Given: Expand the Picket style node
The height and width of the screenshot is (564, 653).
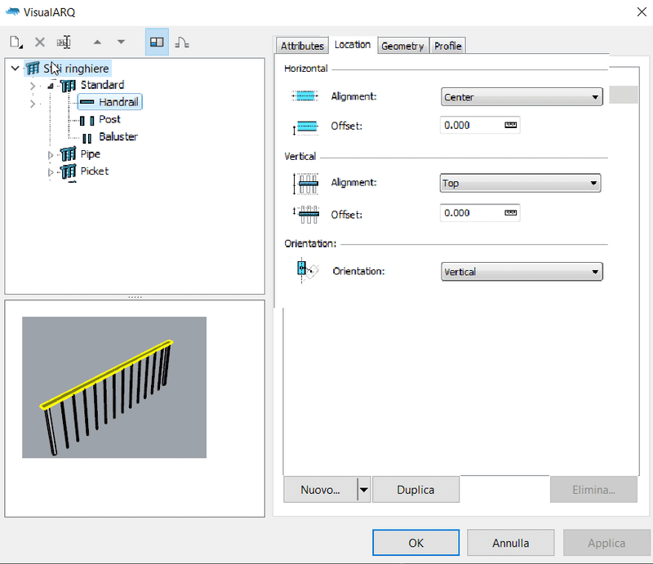Looking at the screenshot, I should [51, 172].
